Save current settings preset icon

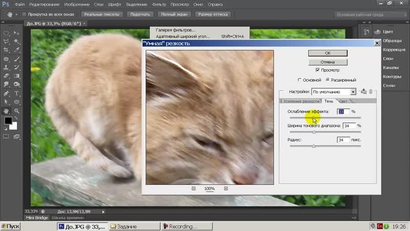(363, 91)
